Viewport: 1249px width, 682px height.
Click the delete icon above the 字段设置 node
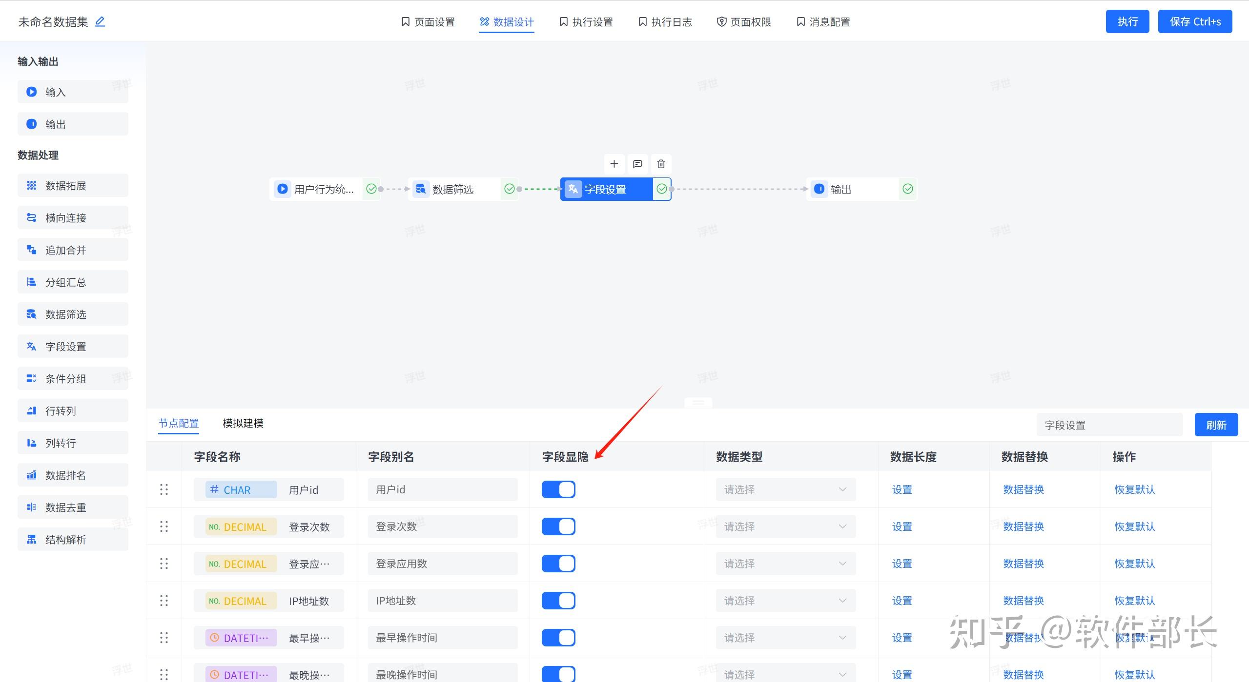[661, 164]
